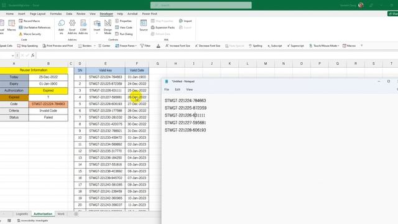398x224 pixels.
Task: Click View Code
Action: click(124, 27)
